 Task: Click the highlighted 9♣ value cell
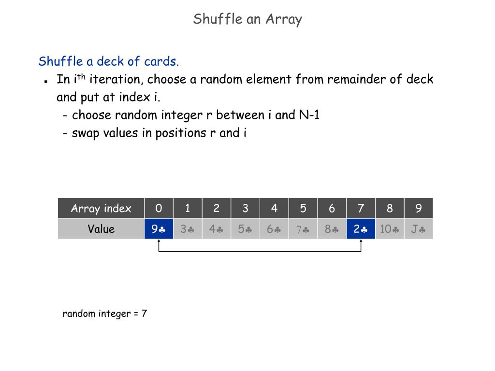tap(159, 228)
